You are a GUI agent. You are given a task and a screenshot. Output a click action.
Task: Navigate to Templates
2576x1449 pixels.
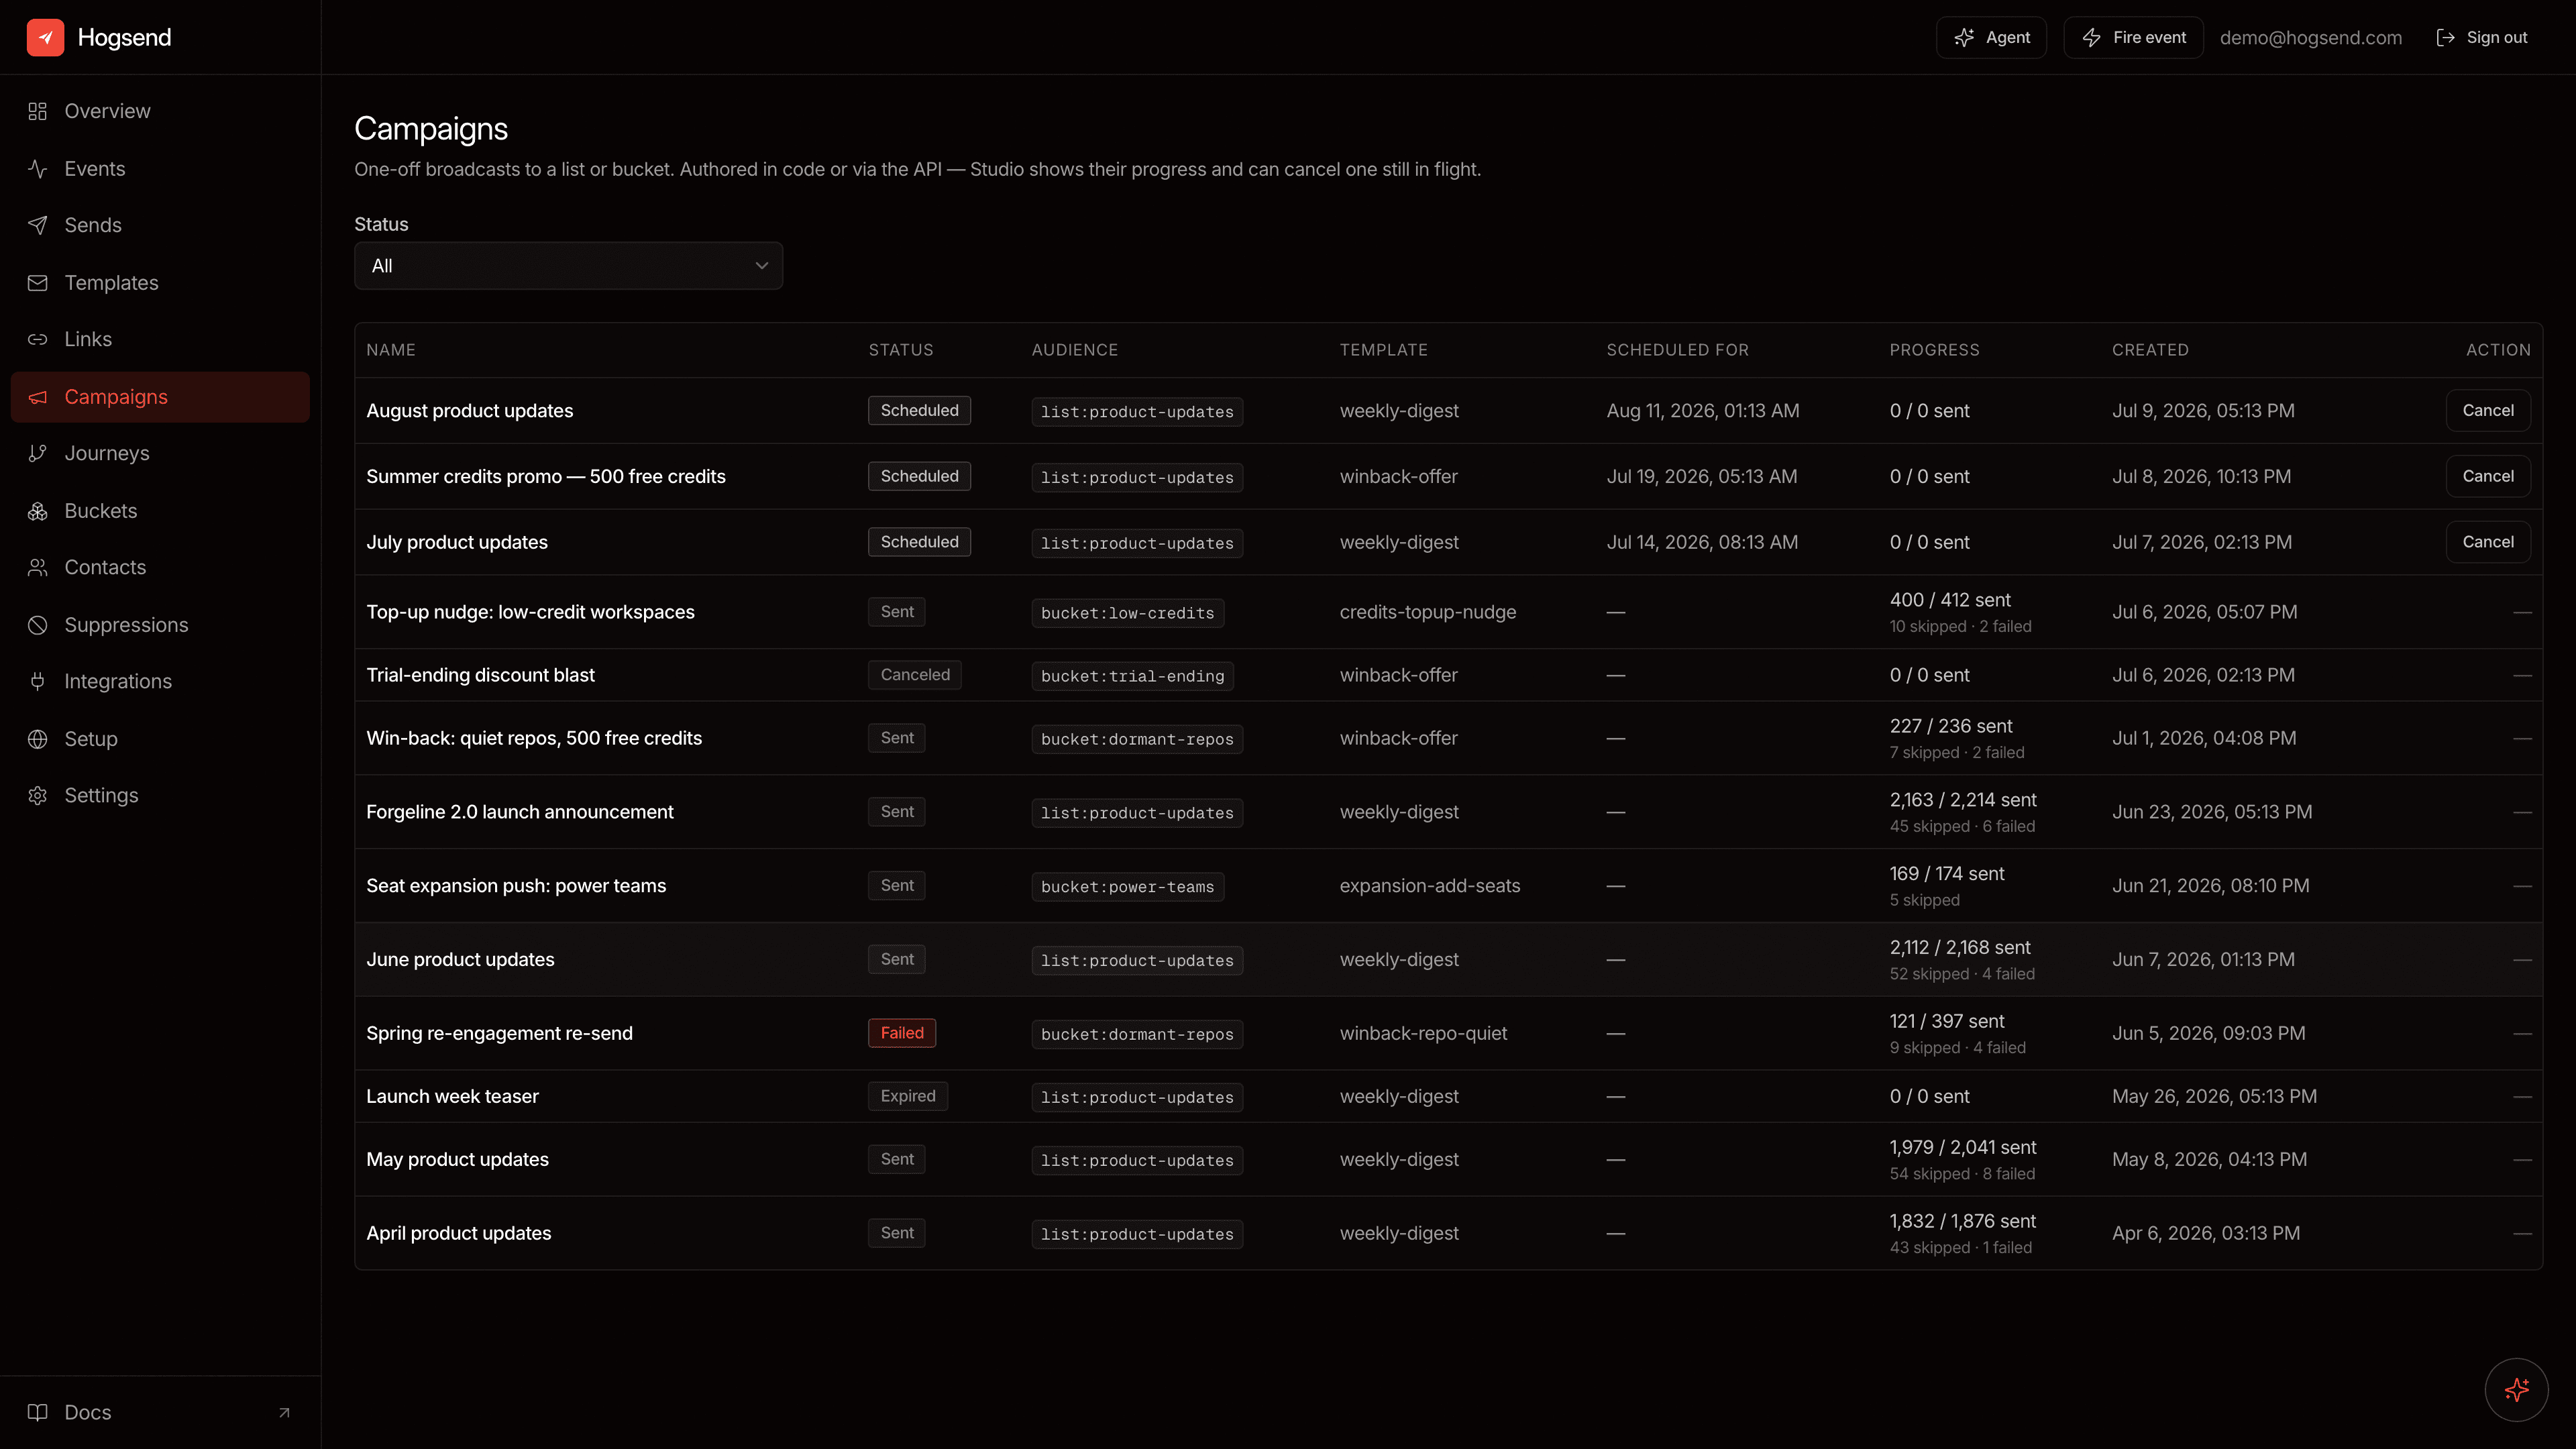point(160,283)
